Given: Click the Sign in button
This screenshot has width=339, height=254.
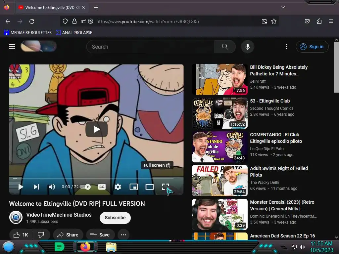Looking at the screenshot, I should coord(312,47).
